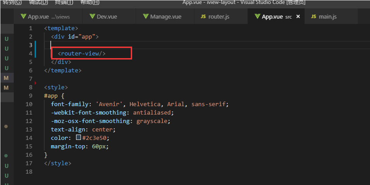Click line number 18 in the gutter
Screen dimensions: 370x185
tap(29, 172)
